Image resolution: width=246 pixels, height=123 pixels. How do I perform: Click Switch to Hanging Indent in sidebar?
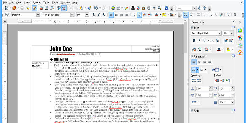tap(228, 81)
